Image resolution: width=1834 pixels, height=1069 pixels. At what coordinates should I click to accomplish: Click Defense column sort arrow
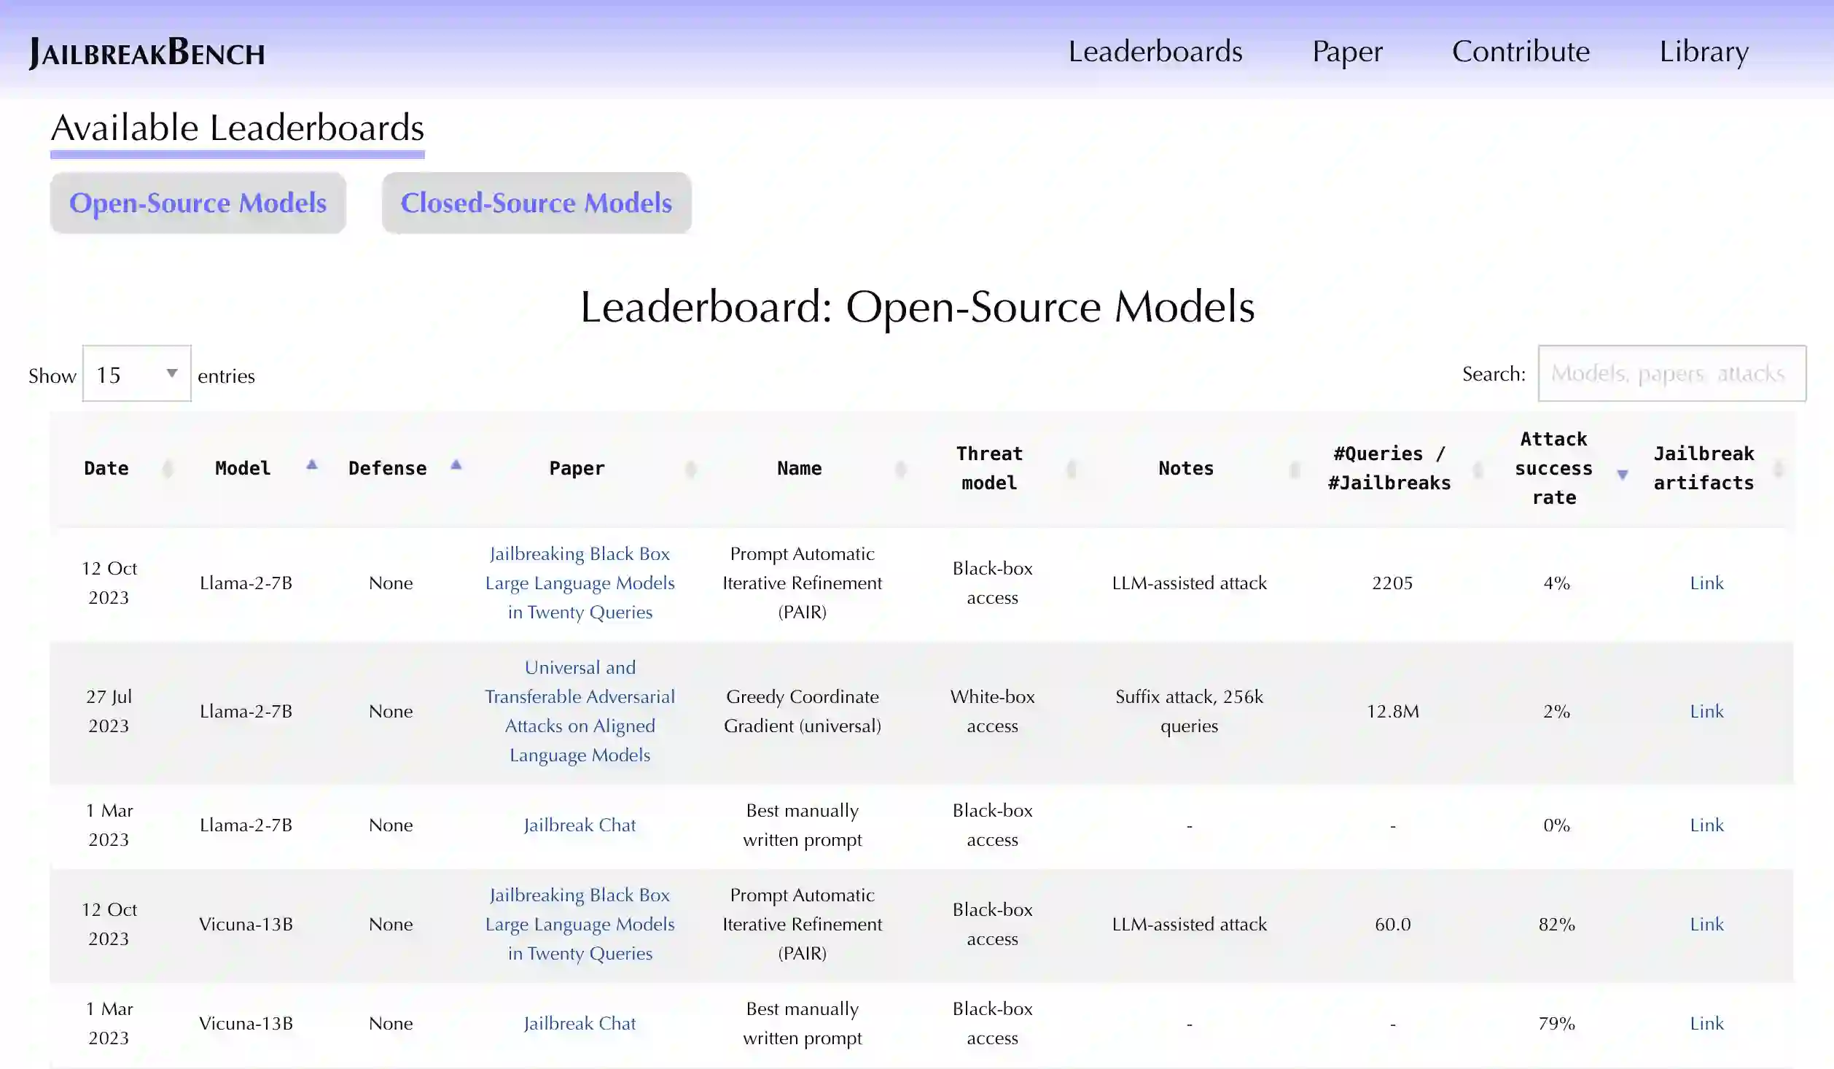[x=456, y=465]
